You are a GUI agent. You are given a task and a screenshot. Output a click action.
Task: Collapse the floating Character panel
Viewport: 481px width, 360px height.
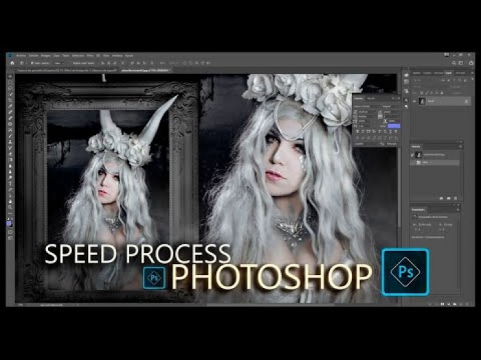tap(393, 98)
